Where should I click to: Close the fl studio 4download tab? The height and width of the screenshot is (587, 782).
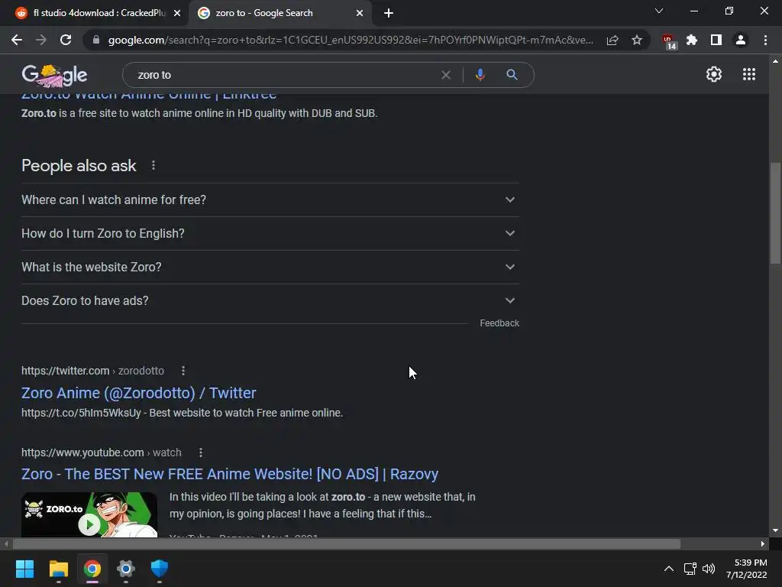pyautogui.click(x=177, y=13)
